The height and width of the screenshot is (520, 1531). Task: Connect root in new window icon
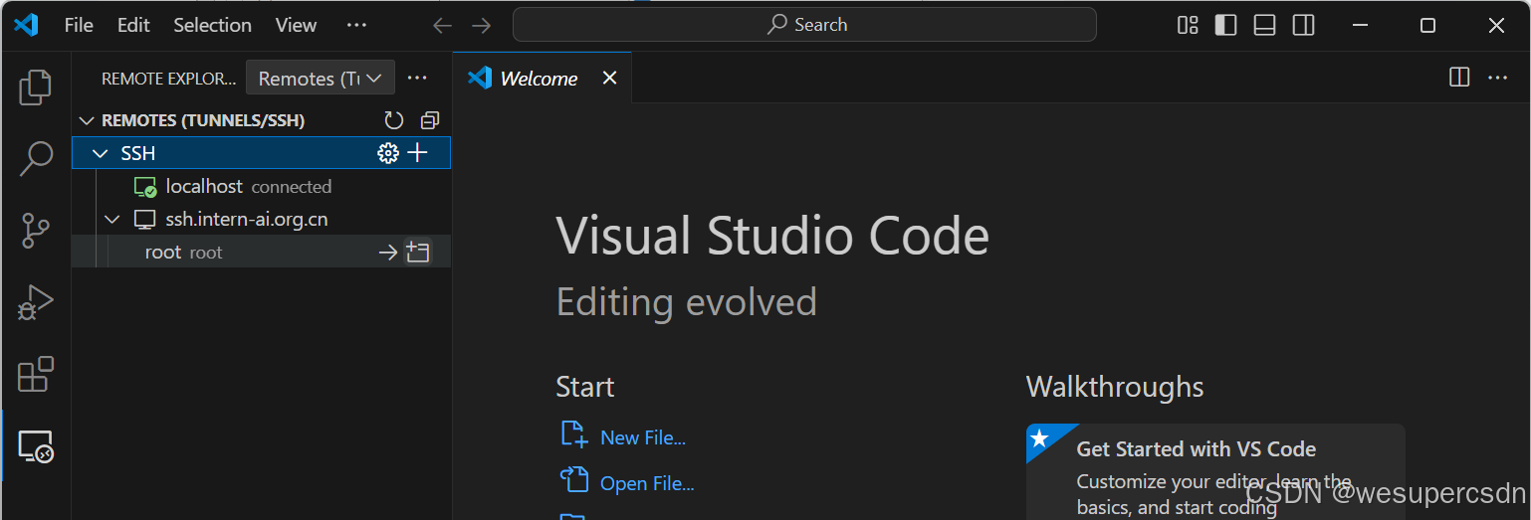click(418, 253)
